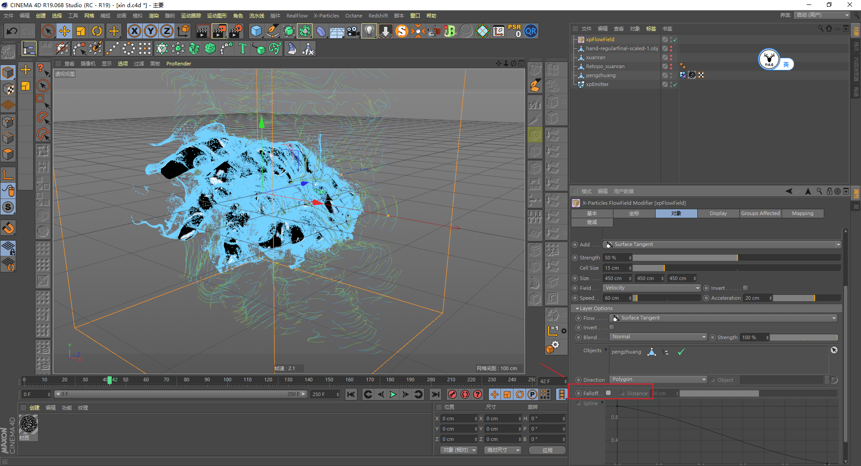Image resolution: width=861 pixels, height=466 pixels.
Task: Open the Field Velocity dropdown
Action: [652, 288]
